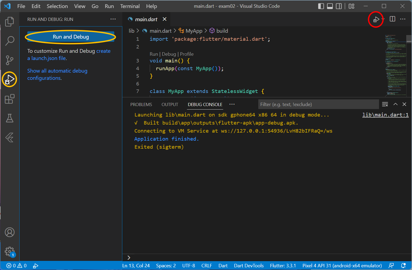Click the build breadcrumb

pos(222,31)
